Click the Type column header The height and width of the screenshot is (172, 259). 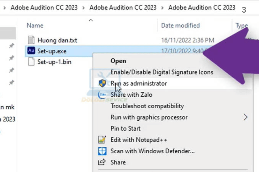(241, 26)
